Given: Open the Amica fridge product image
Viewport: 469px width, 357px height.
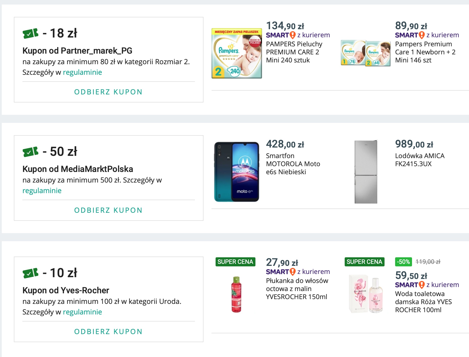Looking at the screenshot, I should [x=366, y=172].
